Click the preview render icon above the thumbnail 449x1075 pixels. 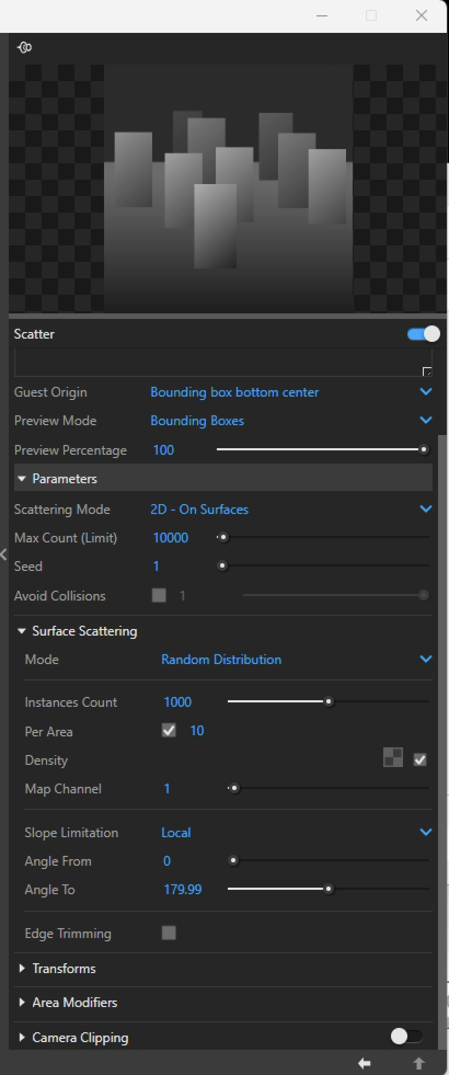pos(25,48)
